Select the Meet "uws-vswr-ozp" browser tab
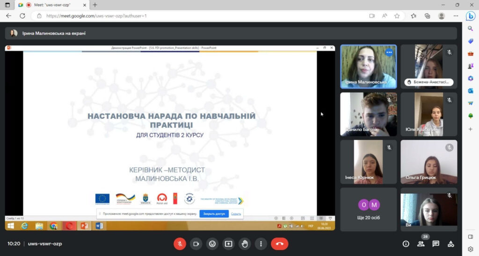 (51, 5)
